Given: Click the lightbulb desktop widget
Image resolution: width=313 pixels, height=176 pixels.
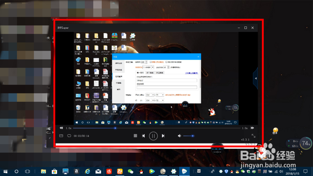Looking at the screenshot, I should [x=275, y=131].
